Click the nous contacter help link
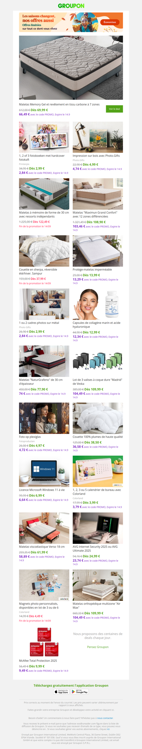Screen dimensions: 142x749 tap(105, 718)
